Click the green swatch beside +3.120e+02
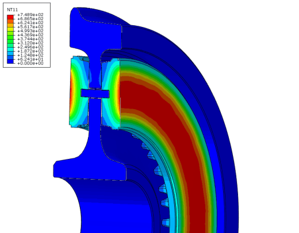 (10, 41)
